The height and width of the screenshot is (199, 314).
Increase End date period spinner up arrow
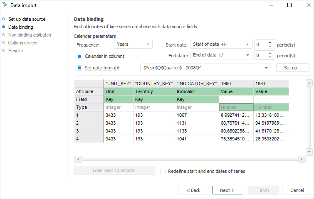coord(269,53)
